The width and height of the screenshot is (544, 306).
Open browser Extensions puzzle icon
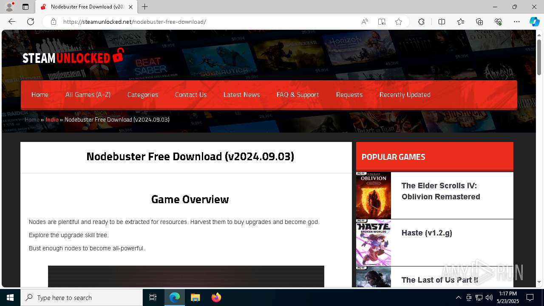(421, 22)
